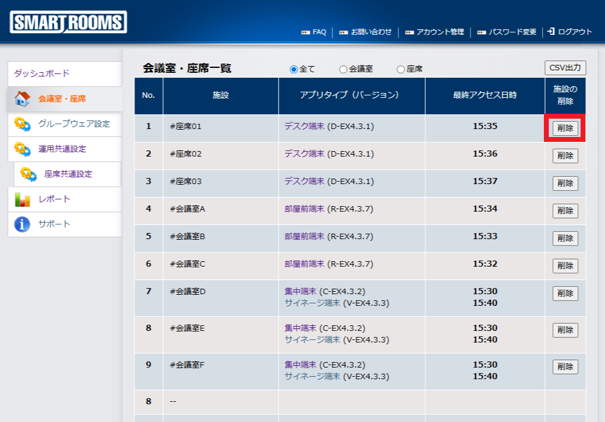
Task: Click the gear icon beside 座席共通設定
Action: (28, 174)
